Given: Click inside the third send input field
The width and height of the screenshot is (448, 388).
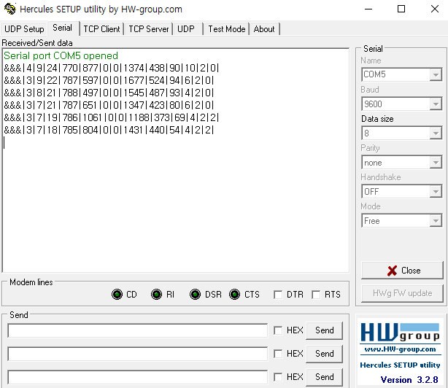Looking at the screenshot, I should point(138,378).
